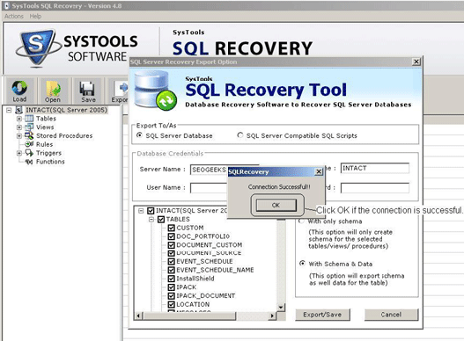Click the Open folder toolbar icon
The height and width of the screenshot is (341, 464).
click(x=53, y=89)
